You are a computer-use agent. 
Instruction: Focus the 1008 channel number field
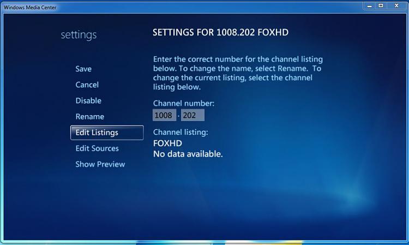(x=164, y=115)
